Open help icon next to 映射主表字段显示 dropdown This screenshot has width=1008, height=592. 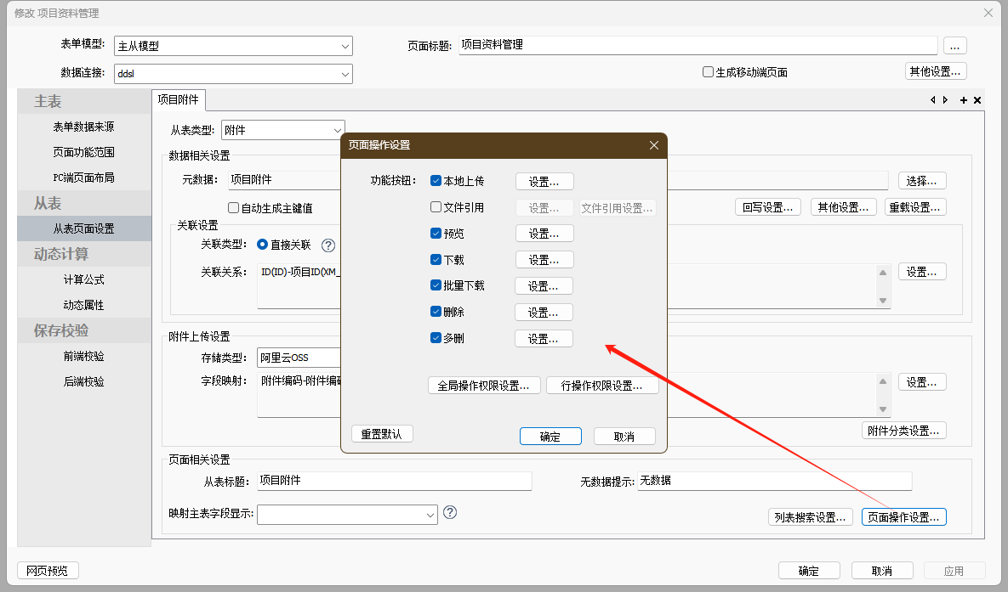(450, 512)
